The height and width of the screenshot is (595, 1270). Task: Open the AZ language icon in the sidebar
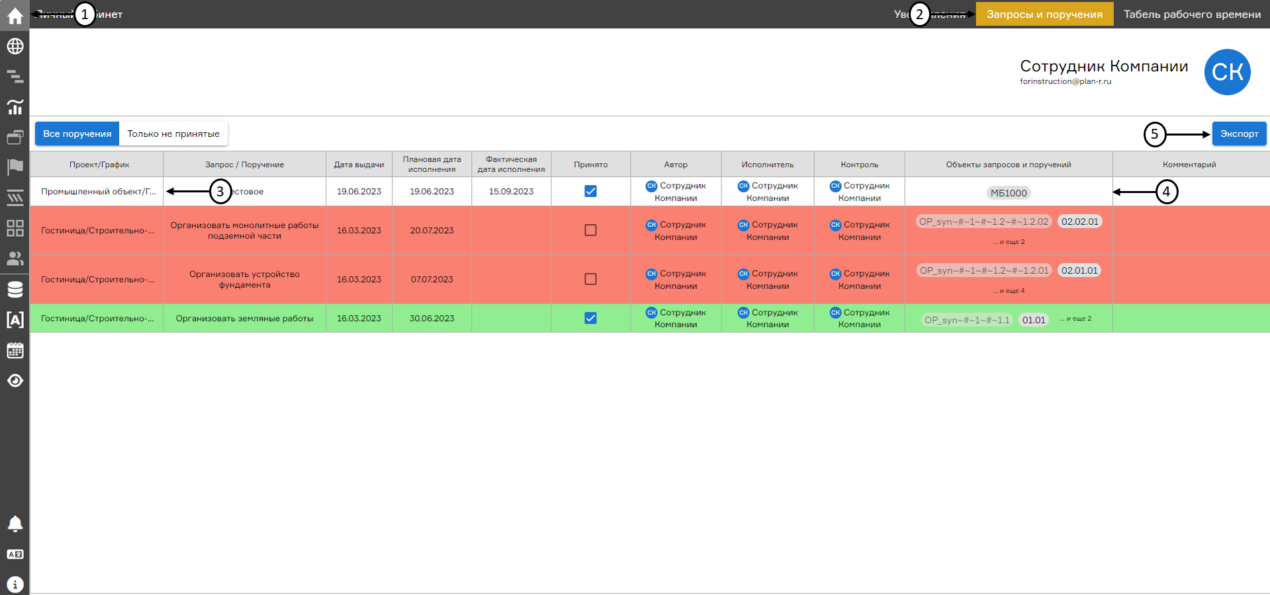point(15,554)
